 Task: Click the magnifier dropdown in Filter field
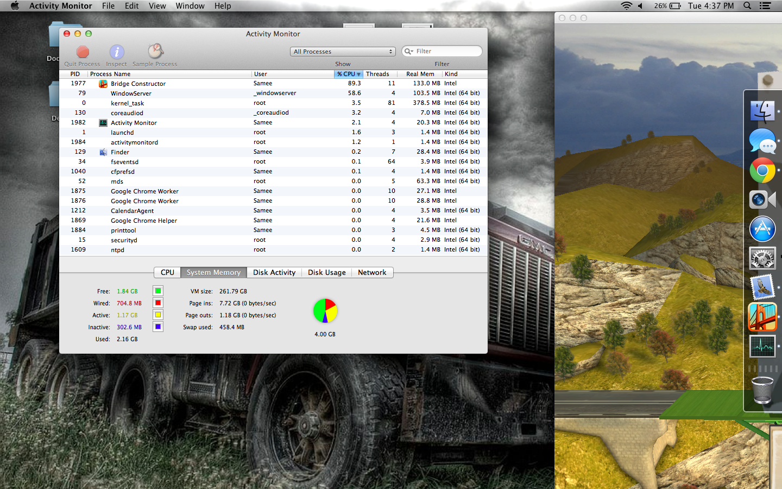coord(409,51)
